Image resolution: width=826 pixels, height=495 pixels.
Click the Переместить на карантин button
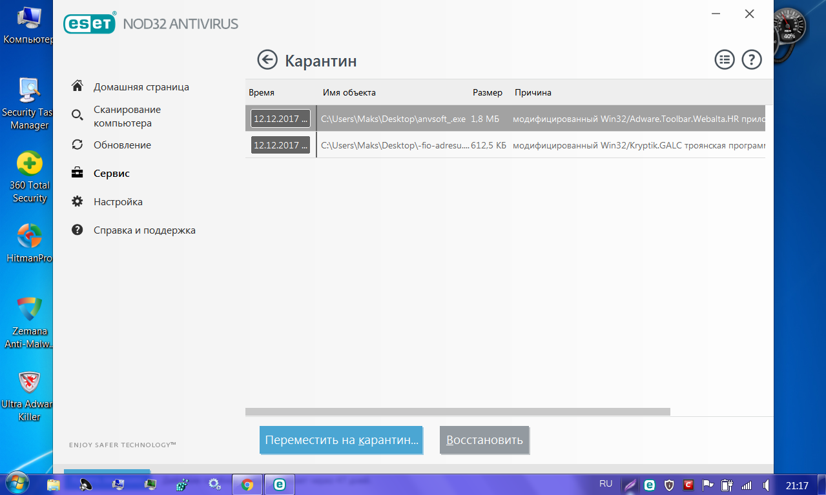coord(341,440)
